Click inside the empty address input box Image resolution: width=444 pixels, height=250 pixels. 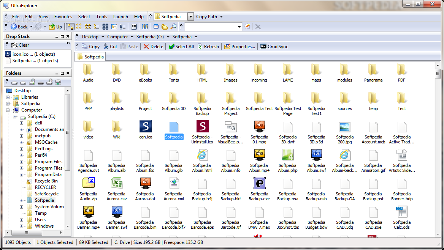tap(211, 27)
